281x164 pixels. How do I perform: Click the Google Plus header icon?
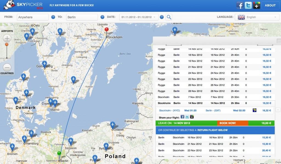point(257,5)
